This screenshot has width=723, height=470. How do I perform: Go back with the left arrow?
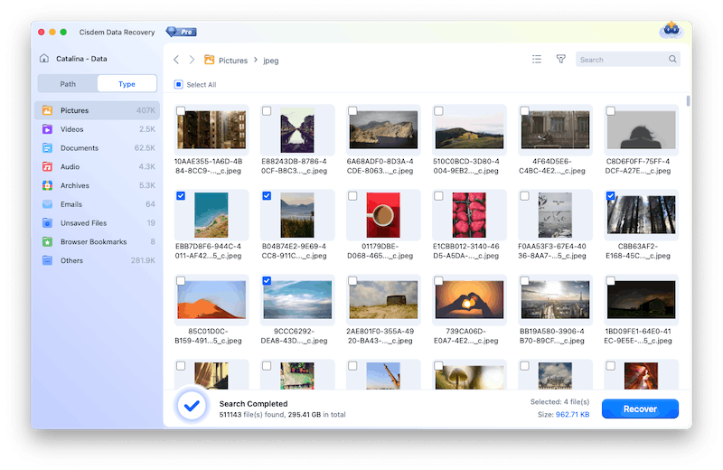click(x=176, y=60)
